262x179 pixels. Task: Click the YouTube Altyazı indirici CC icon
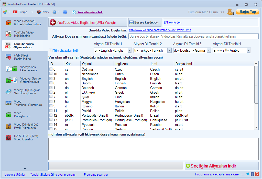[x=8, y=46]
